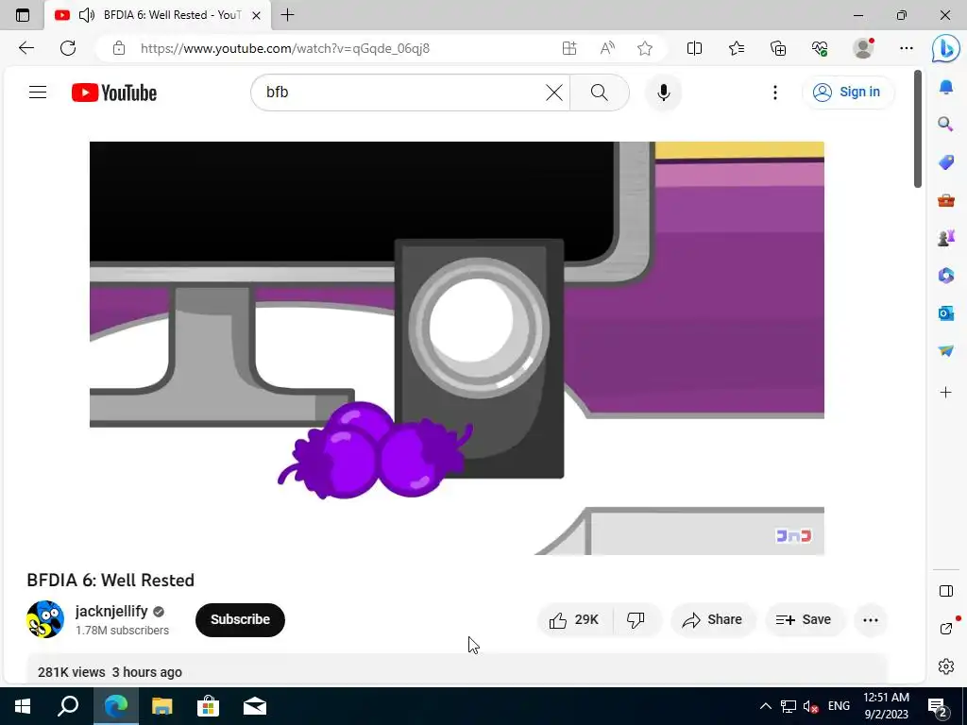
Task: Toggle the sidebar panel visibility
Action: click(946, 591)
